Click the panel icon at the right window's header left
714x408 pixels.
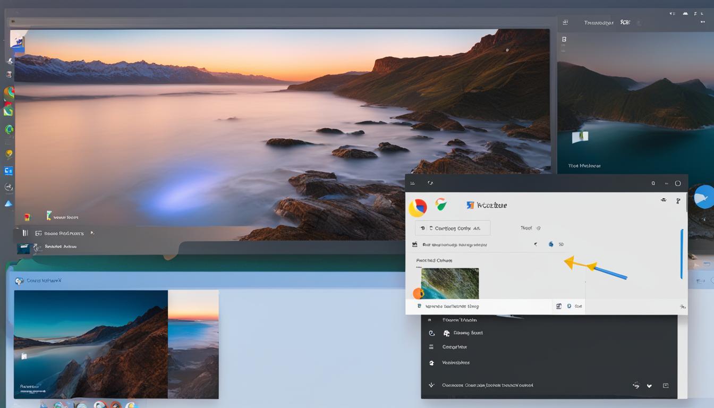coord(565,22)
